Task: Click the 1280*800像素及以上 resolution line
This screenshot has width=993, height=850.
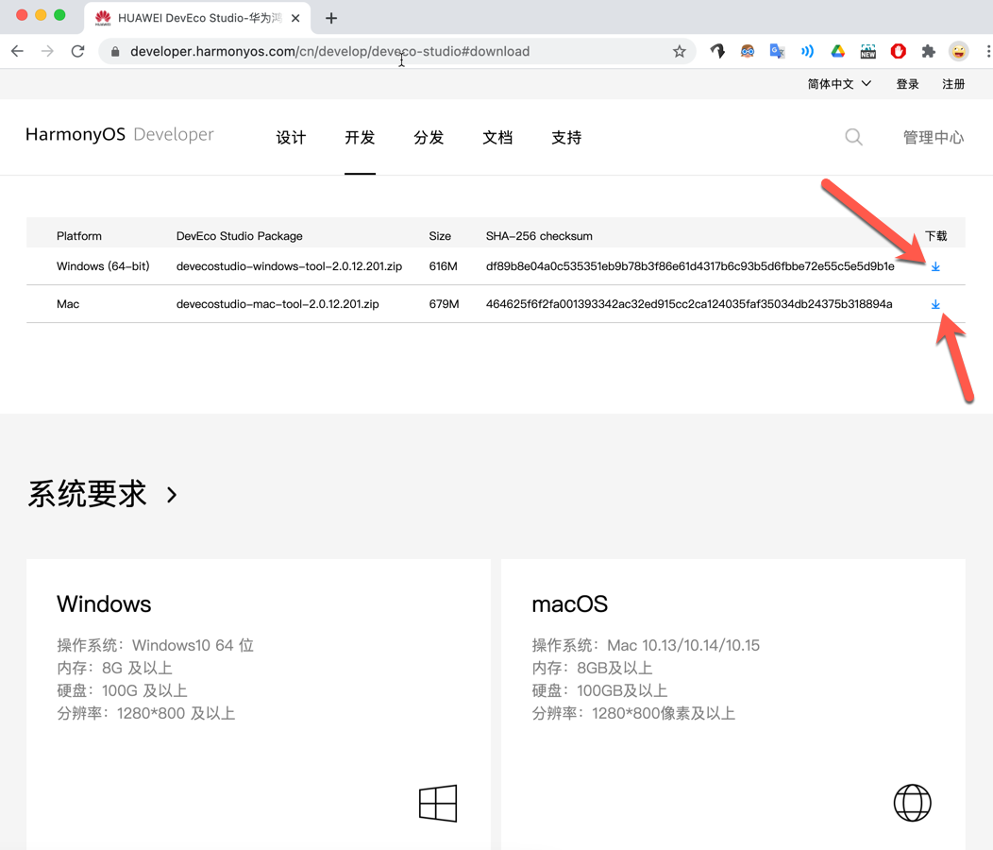Action: (x=633, y=714)
